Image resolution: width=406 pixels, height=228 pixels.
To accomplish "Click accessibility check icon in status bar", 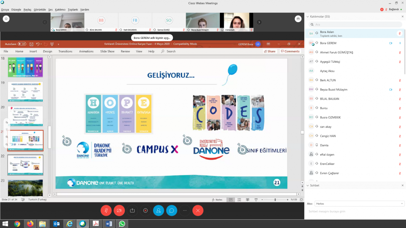I will pos(23,200).
